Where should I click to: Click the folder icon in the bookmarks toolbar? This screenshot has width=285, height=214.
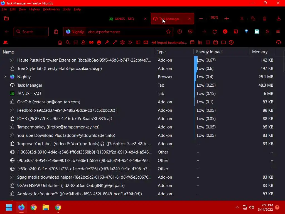tap(216, 43)
